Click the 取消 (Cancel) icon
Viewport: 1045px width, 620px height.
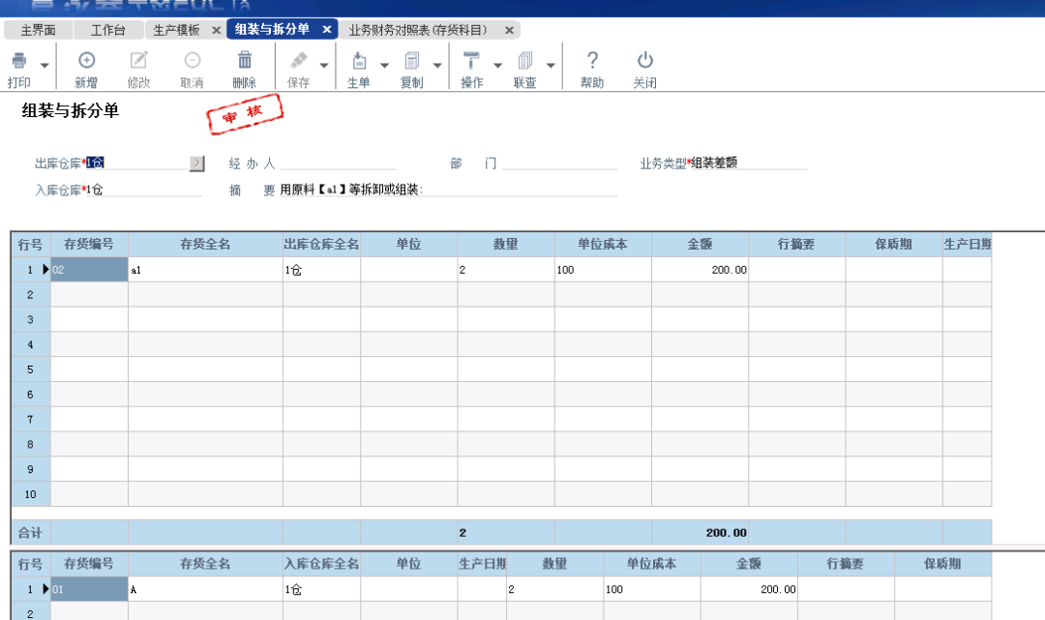point(193,61)
